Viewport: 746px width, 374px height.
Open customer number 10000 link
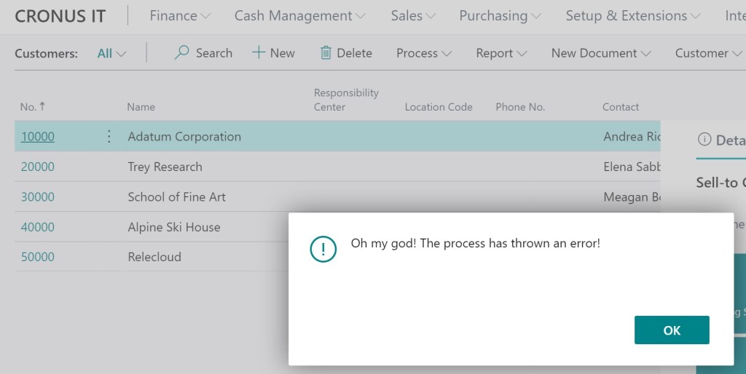coord(38,137)
